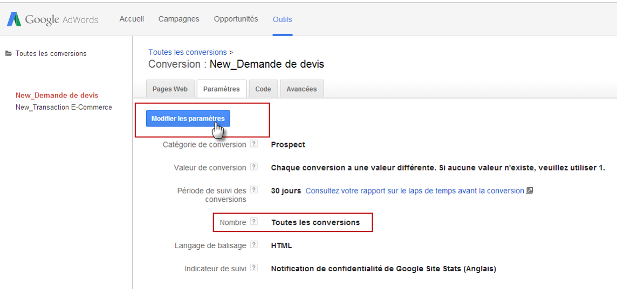The height and width of the screenshot is (289, 617).
Task: Switch to the Code tab
Action: click(263, 89)
